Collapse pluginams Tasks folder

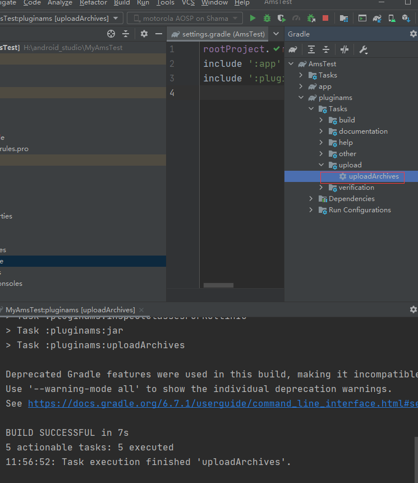[x=311, y=109]
